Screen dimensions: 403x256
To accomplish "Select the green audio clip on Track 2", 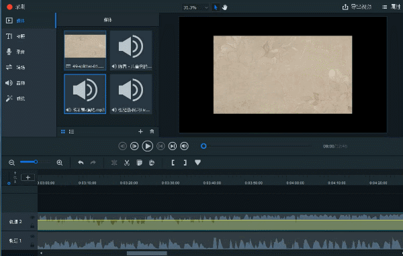I will coord(220,222).
